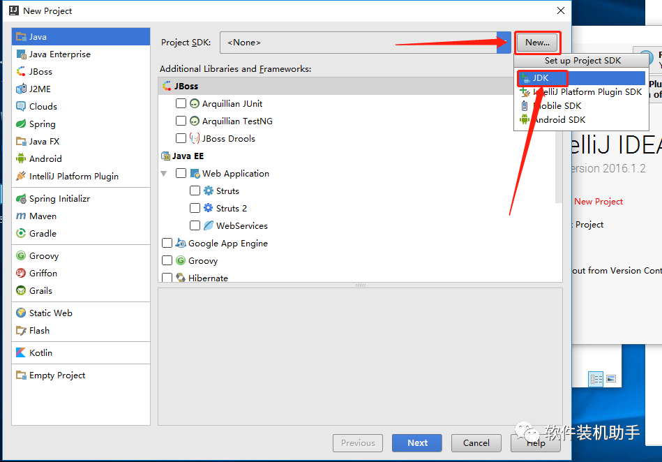Select the Java Enterprise icon in list
This screenshot has width=662, height=462.
21,54
